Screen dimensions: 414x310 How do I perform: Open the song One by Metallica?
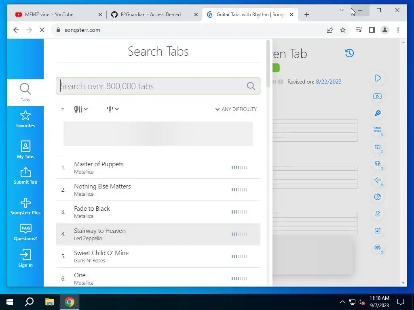(x=158, y=277)
